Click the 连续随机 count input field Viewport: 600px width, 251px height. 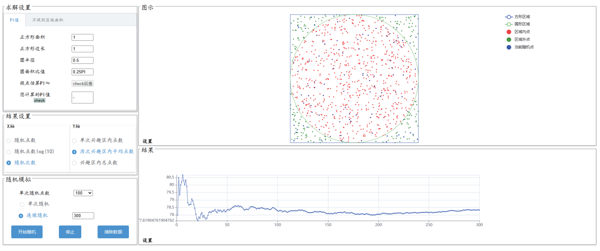[83, 216]
